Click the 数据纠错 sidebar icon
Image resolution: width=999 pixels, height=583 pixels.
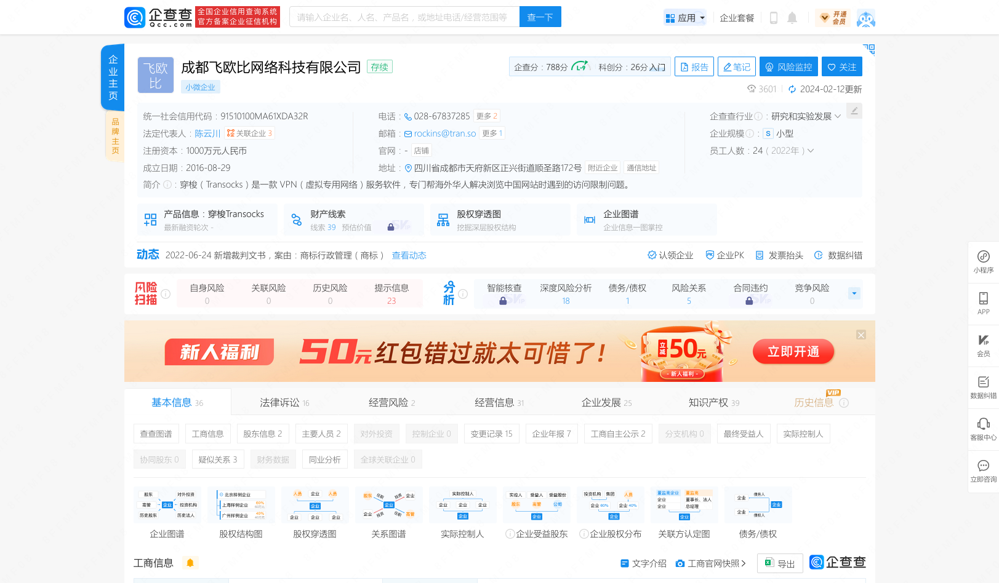click(x=983, y=387)
